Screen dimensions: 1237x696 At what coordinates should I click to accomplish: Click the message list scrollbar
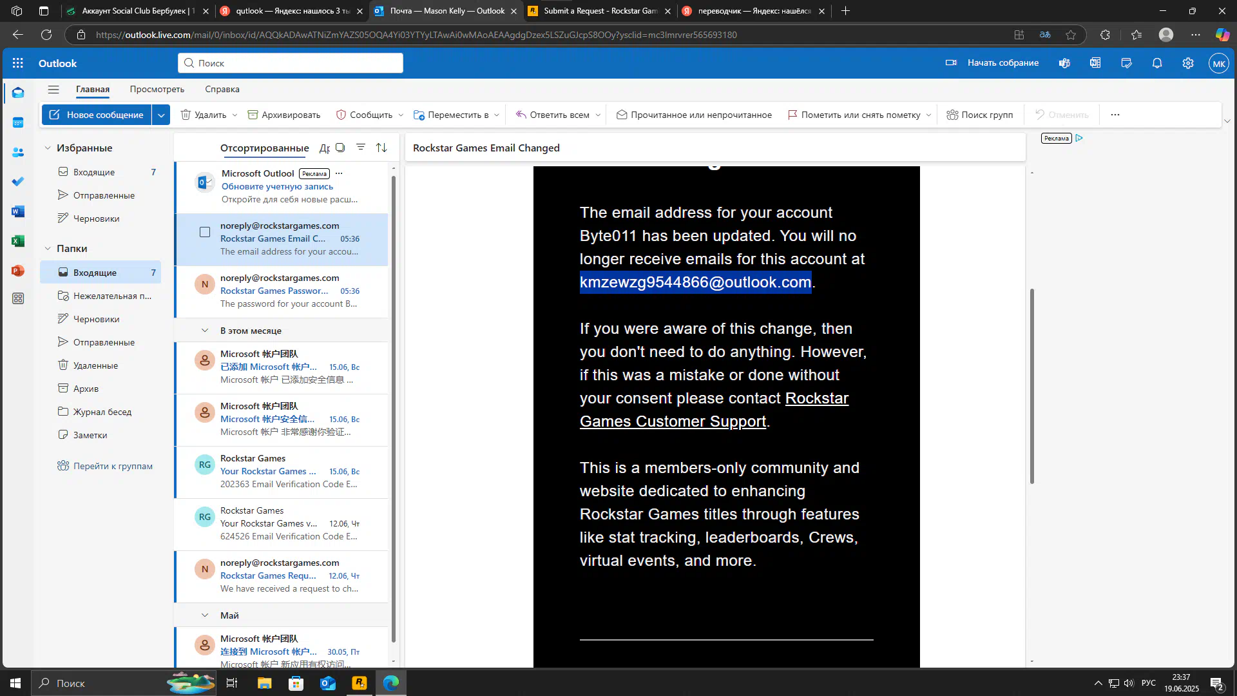pos(393,409)
